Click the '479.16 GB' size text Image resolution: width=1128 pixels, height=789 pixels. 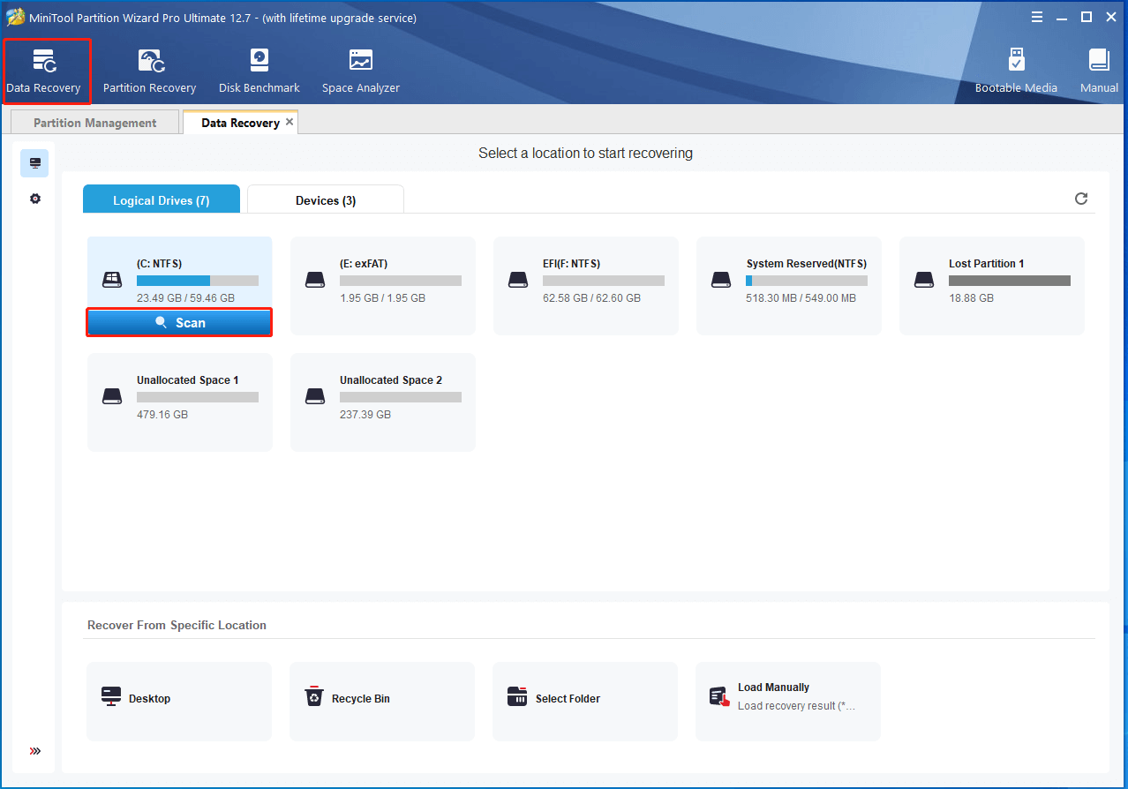click(162, 415)
